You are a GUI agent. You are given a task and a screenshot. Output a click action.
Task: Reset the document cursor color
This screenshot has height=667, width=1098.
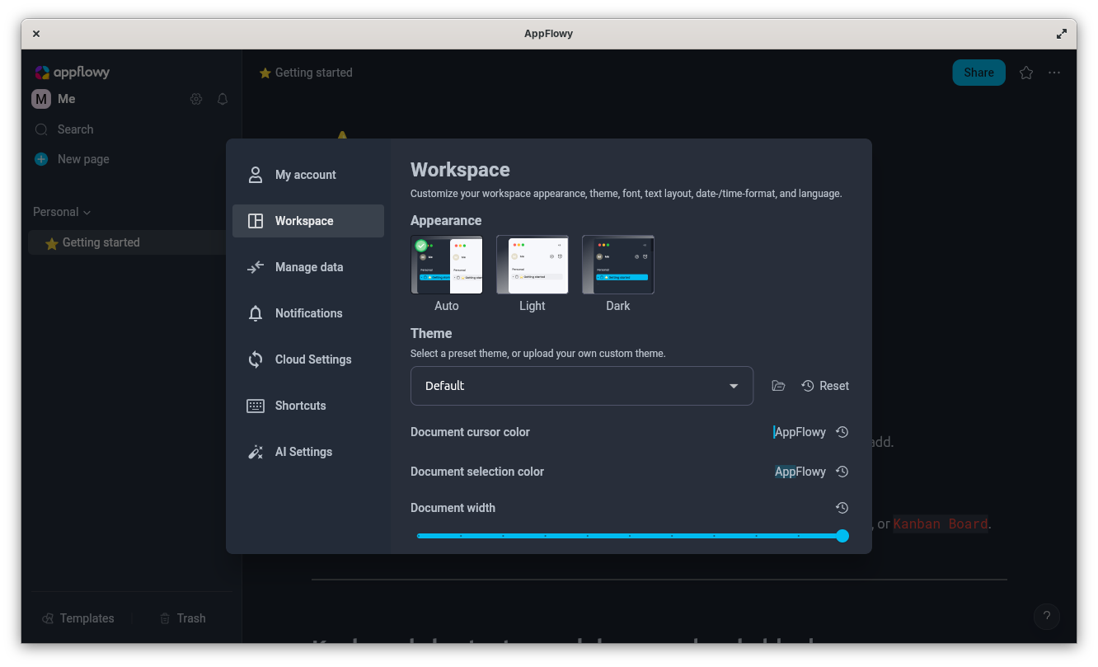click(x=842, y=432)
